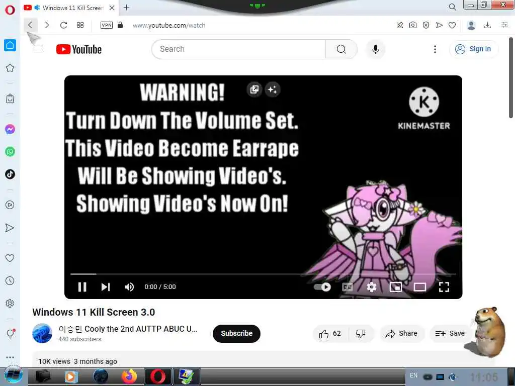Screen dimensions: 515x386
Task: Click the youtube.com address bar
Action: tap(169, 25)
